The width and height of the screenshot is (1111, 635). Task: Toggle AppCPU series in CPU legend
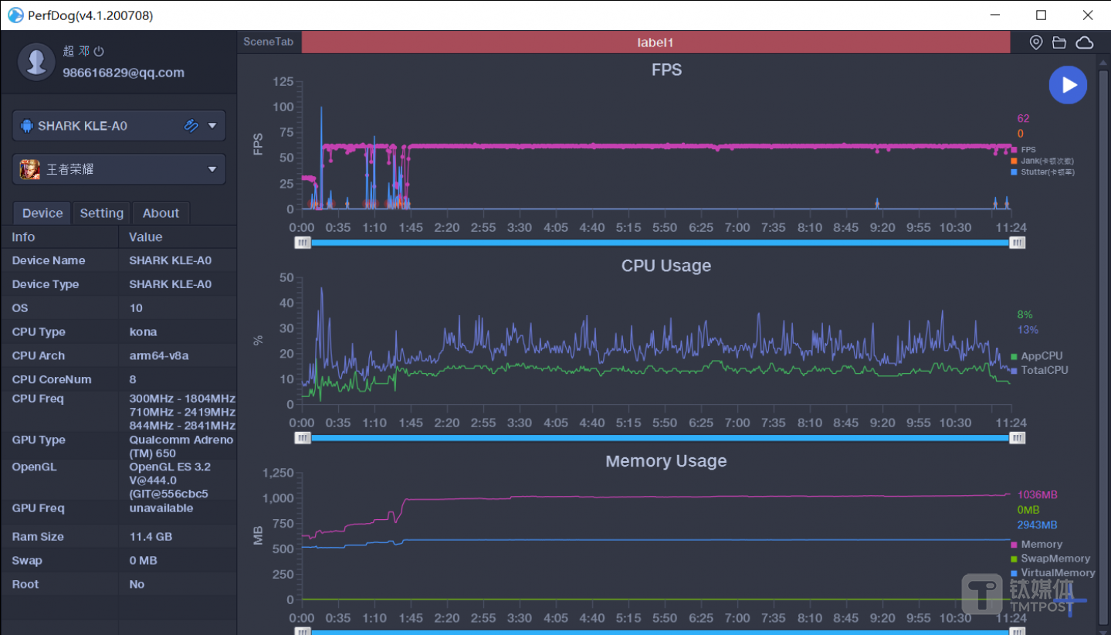pos(1041,356)
